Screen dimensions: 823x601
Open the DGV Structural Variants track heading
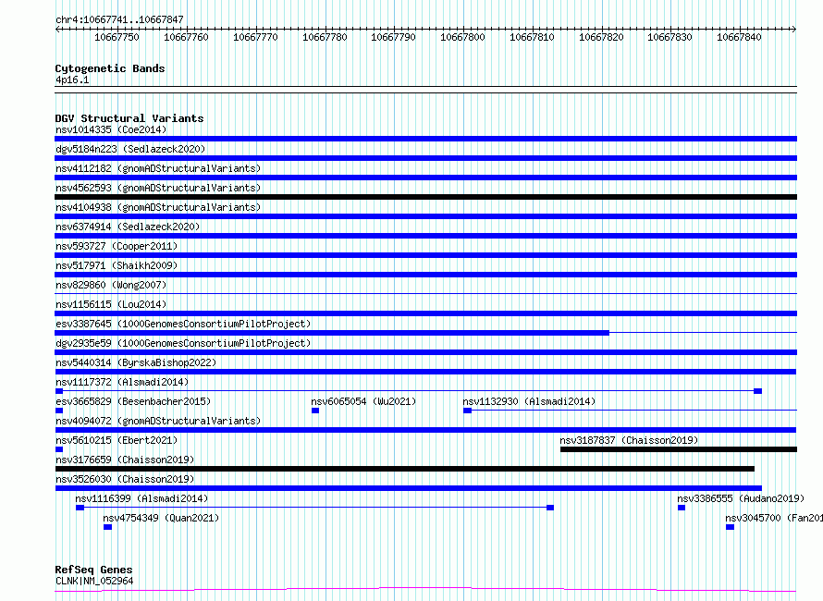tap(129, 118)
